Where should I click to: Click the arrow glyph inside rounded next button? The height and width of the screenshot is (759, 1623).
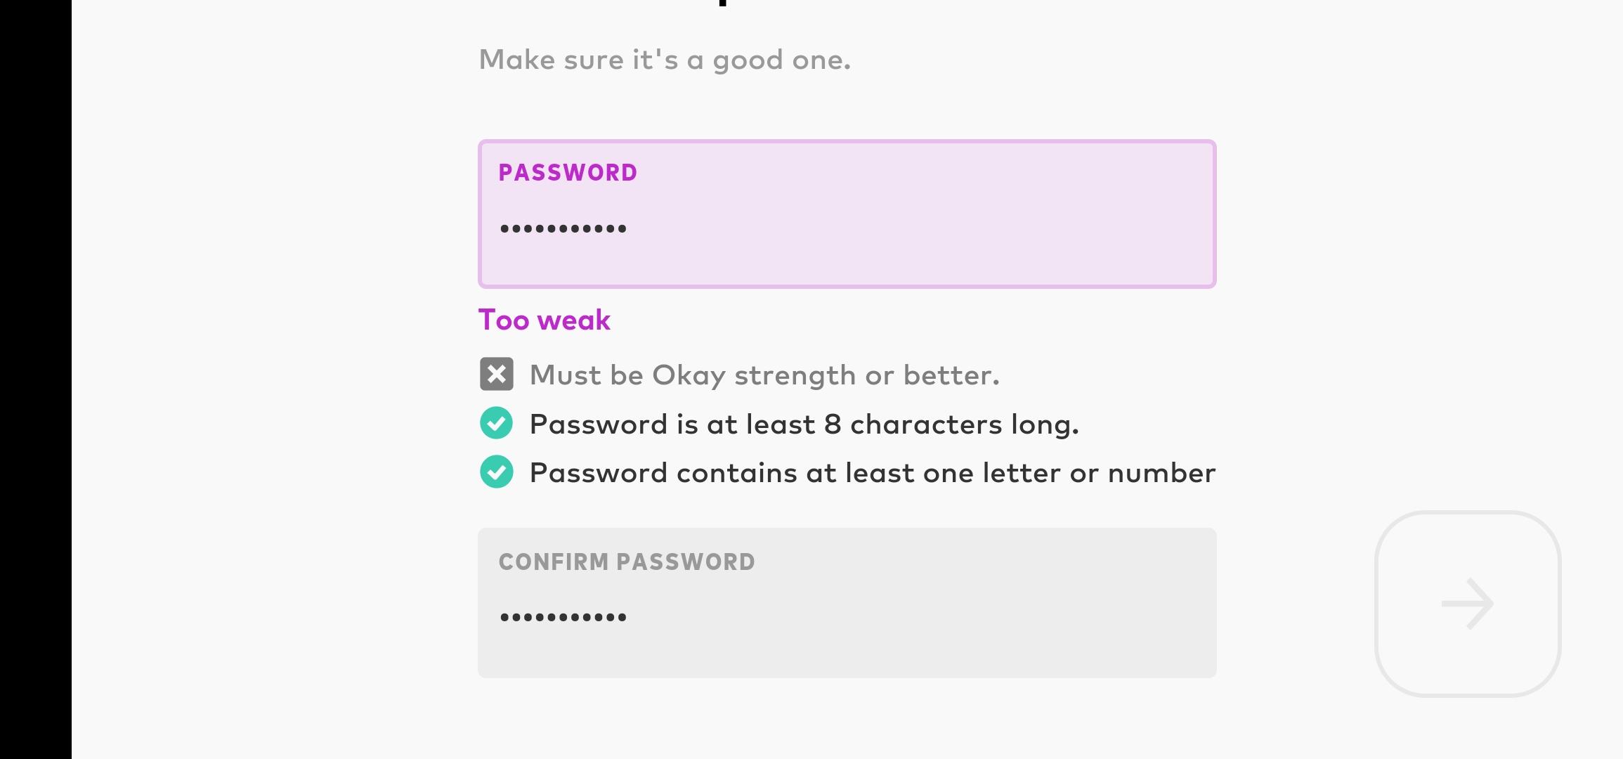(x=1468, y=604)
